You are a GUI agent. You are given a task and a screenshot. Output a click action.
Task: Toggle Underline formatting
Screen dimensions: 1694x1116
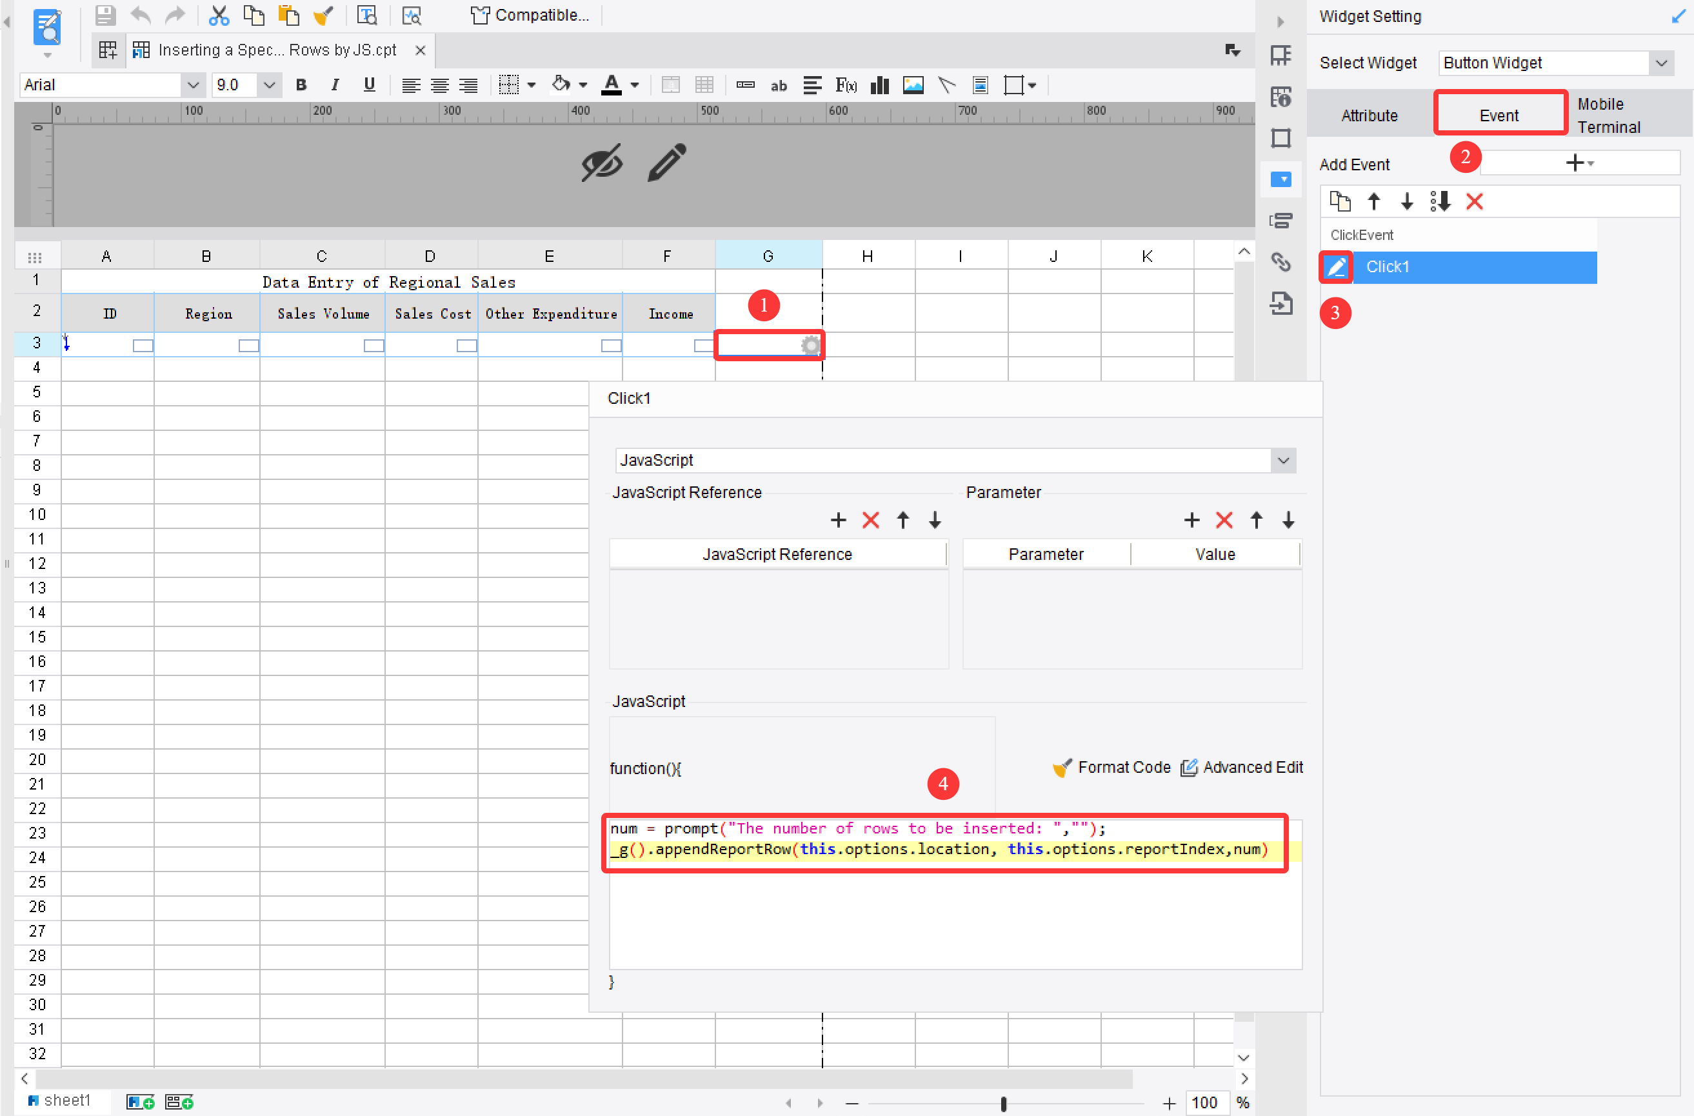pyautogui.click(x=369, y=85)
